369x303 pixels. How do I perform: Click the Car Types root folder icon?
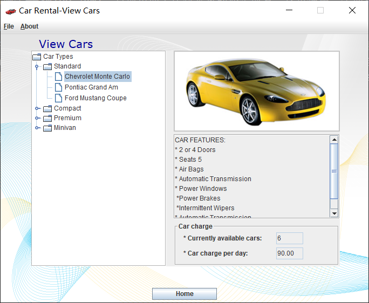pyautogui.click(x=37, y=57)
